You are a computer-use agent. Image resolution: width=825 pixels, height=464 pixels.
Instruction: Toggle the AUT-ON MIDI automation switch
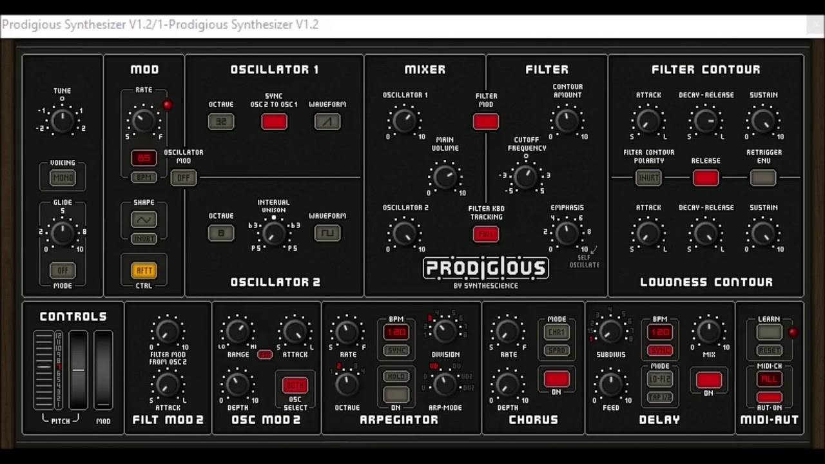[769, 397]
